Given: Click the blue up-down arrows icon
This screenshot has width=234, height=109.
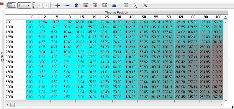Looking at the screenshot, I should 76,6.
